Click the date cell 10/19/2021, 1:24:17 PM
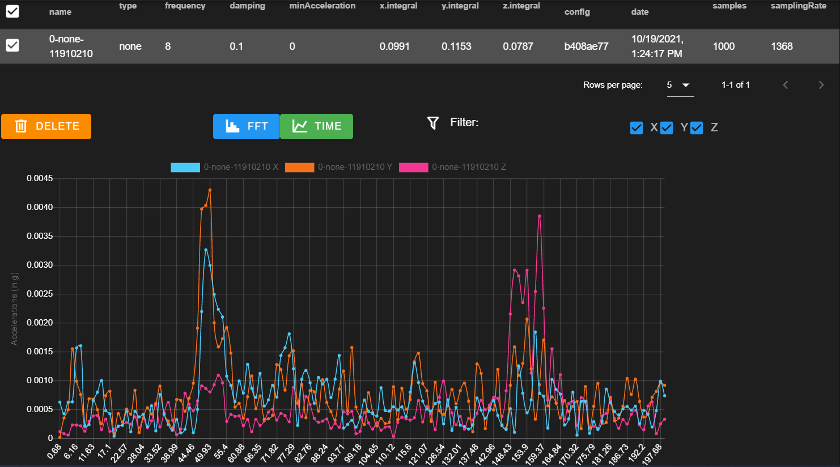This screenshot has width=840, height=467. pos(657,46)
